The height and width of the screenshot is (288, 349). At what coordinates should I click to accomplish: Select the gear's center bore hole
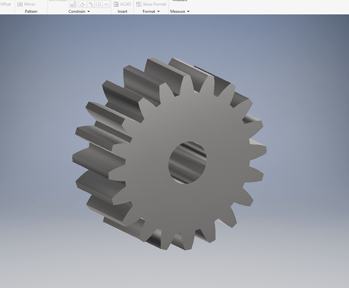[x=187, y=162]
